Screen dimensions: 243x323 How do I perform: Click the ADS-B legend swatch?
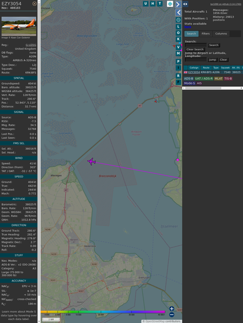click(x=189, y=79)
